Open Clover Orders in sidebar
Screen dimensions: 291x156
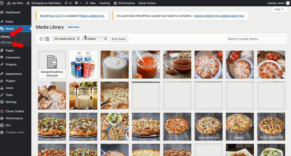pos(15,111)
